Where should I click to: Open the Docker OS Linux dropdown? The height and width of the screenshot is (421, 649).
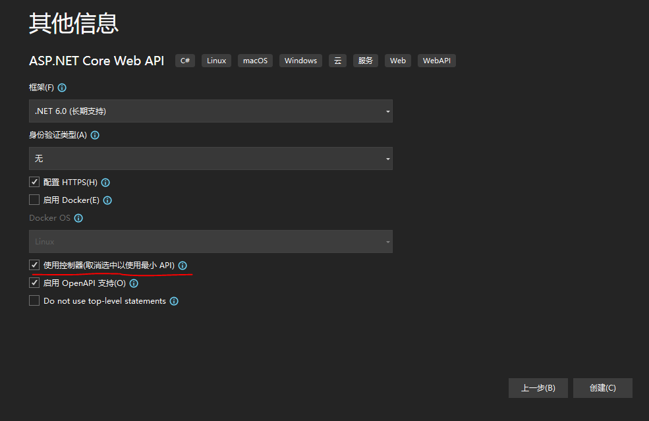click(211, 241)
